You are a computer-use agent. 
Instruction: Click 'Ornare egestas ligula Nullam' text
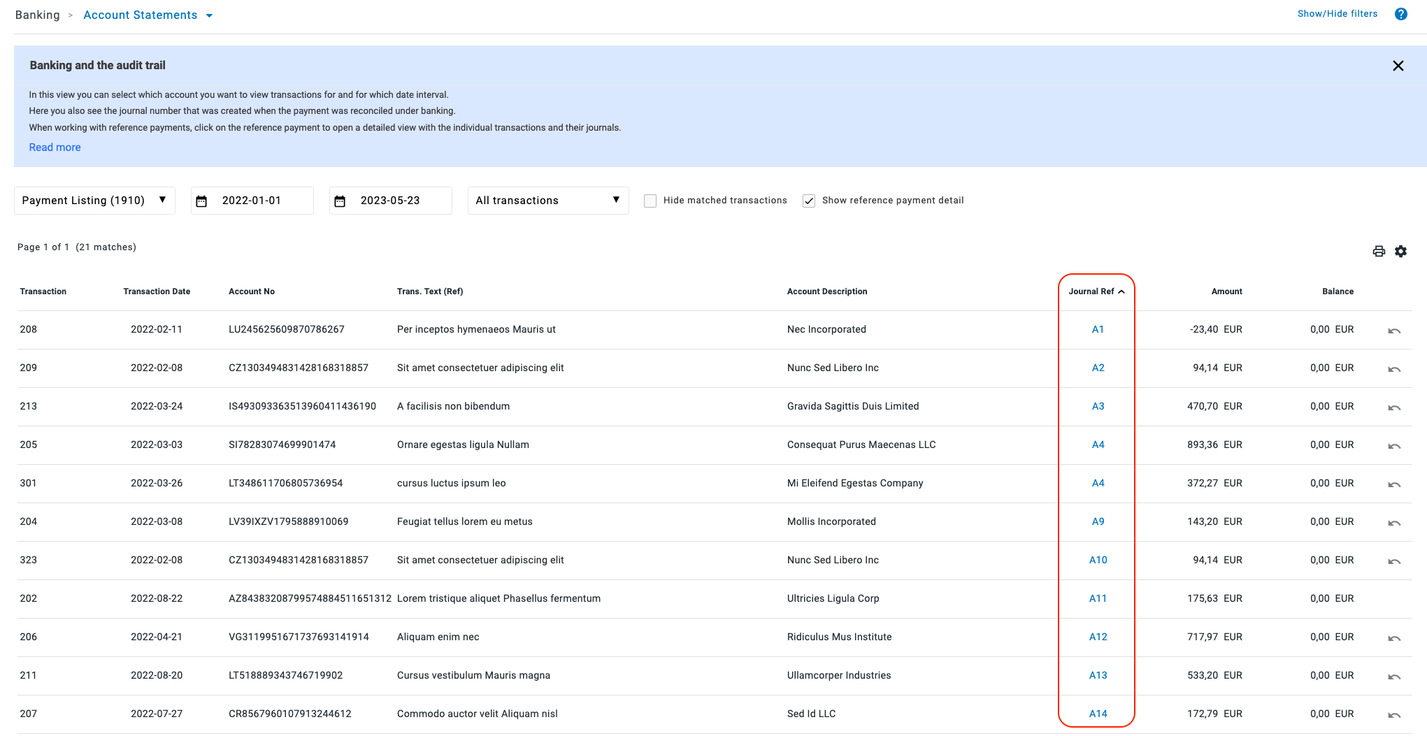[x=463, y=445]
